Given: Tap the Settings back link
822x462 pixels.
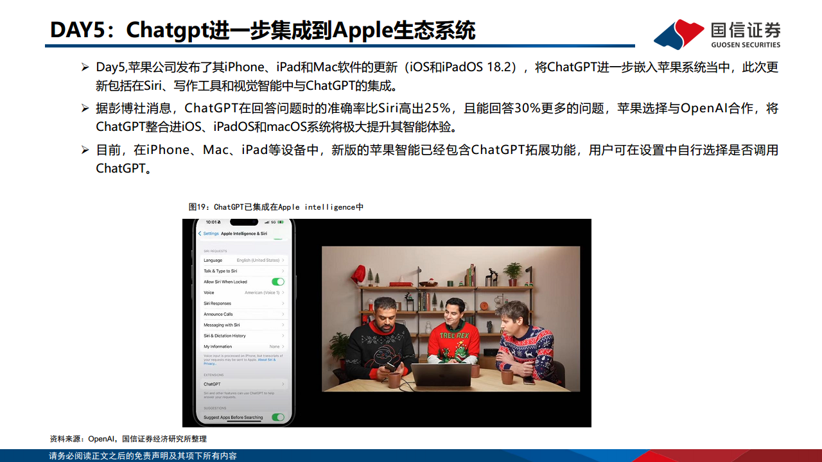Looking at the screenshot, I should point(211,234).
